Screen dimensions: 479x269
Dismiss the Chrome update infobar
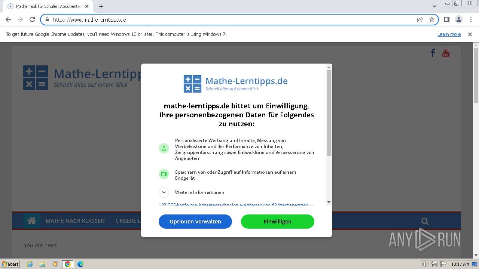click(x=470, y=34)
